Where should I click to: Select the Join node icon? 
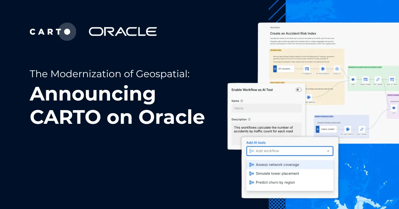353,79
